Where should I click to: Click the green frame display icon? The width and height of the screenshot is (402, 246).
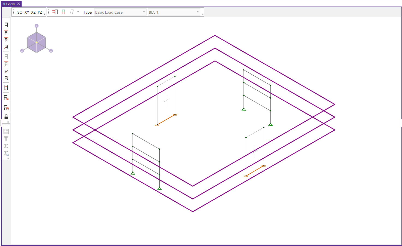coord(63,12)
